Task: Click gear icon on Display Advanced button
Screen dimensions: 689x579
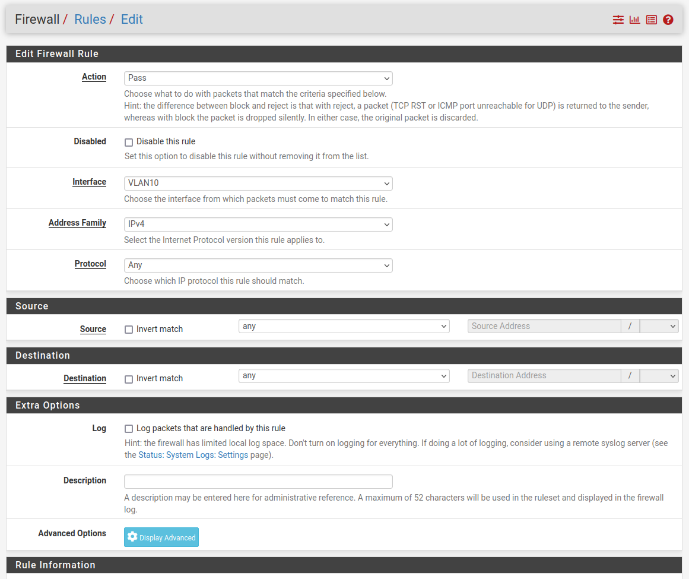Action: [132, 537]
